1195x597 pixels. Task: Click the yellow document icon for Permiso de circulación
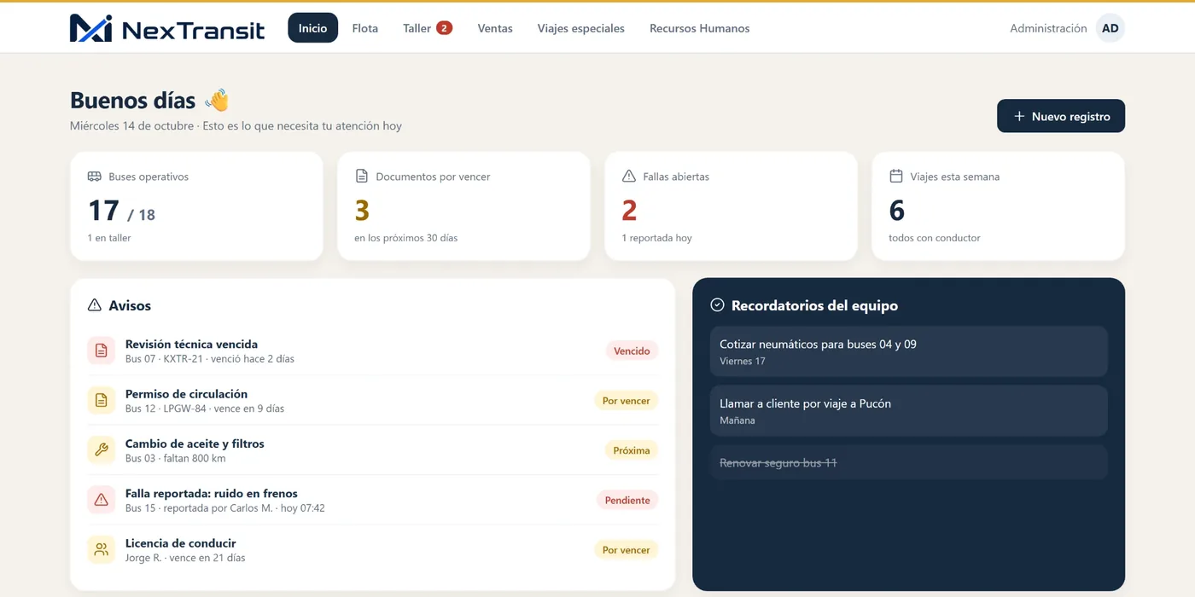(x=102, y=401)
